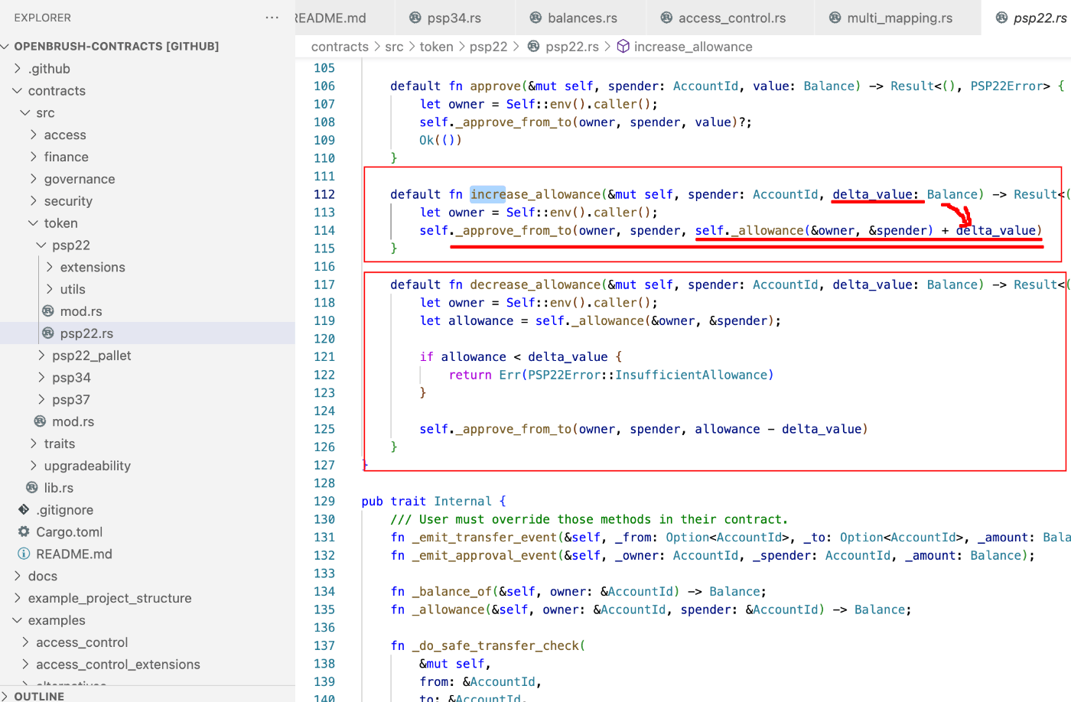Click the token breadcrumb segment
Viewport: 1071px width, 702px height.
[436, 47]
